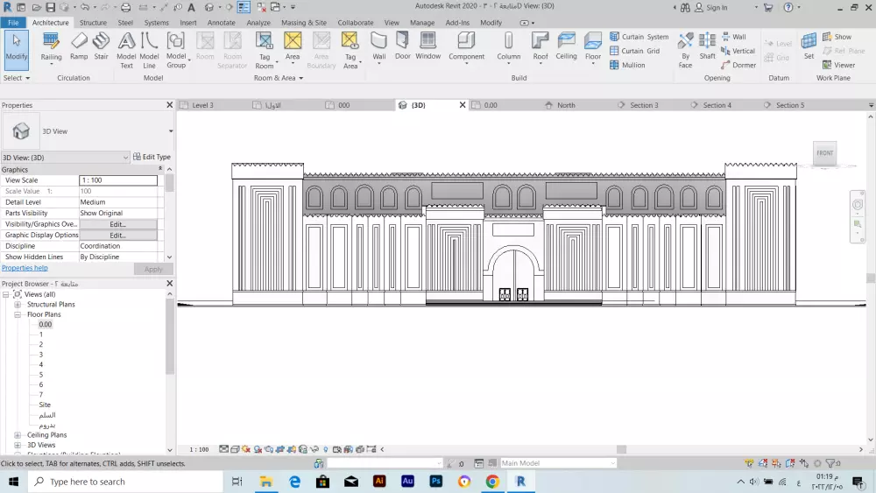This screenshot has width=876, height=493.
Task: Click the Modify selection tool
Action: [16, 46]
